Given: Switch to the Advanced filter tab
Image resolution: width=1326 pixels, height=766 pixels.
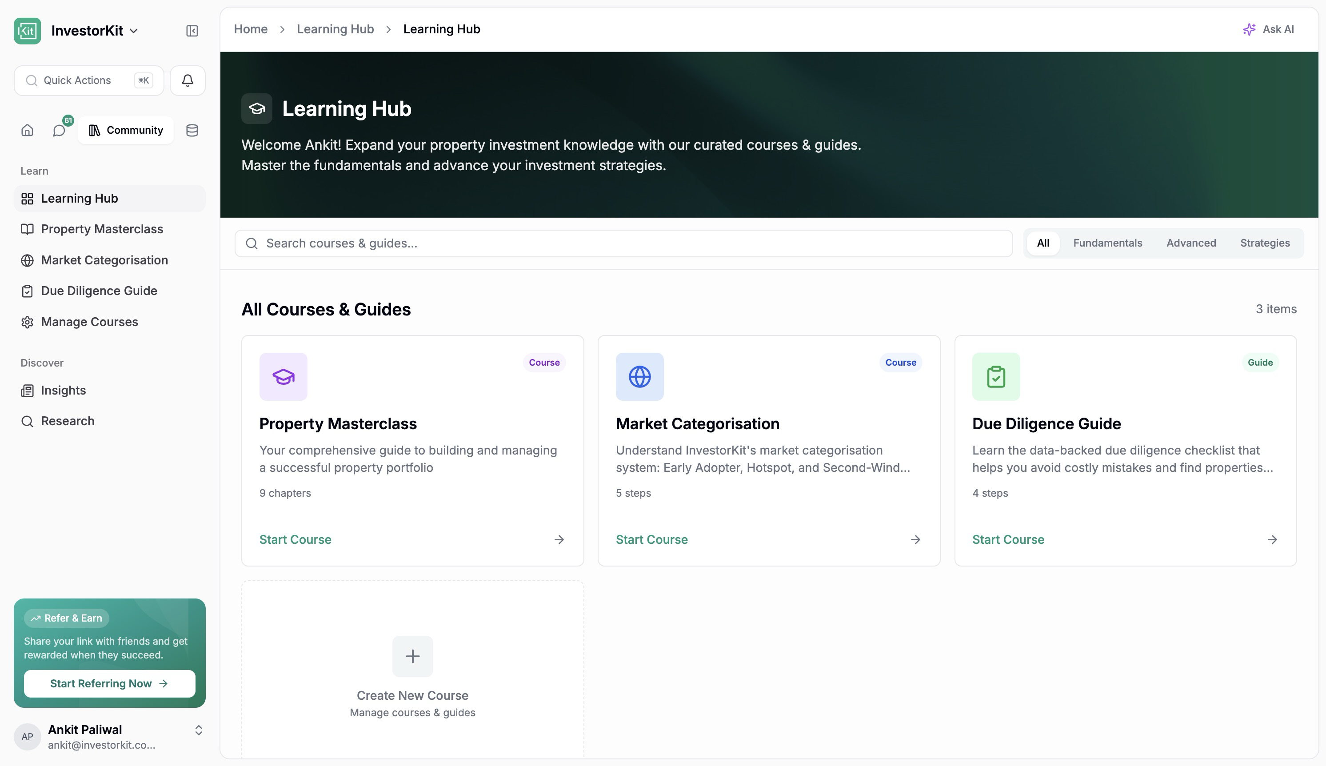Looking at the screenshot, I should point(1191,243).
